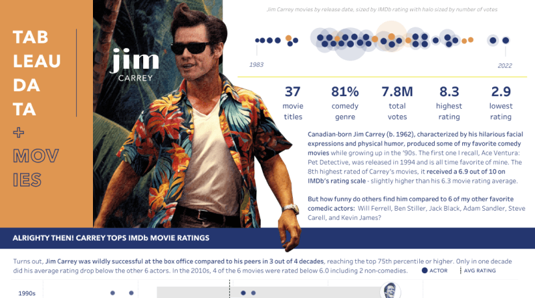The width and height of the screenshot is (535, 298).
Task: Click the 2022 timeline end label
Action: (x=504, y=65)
